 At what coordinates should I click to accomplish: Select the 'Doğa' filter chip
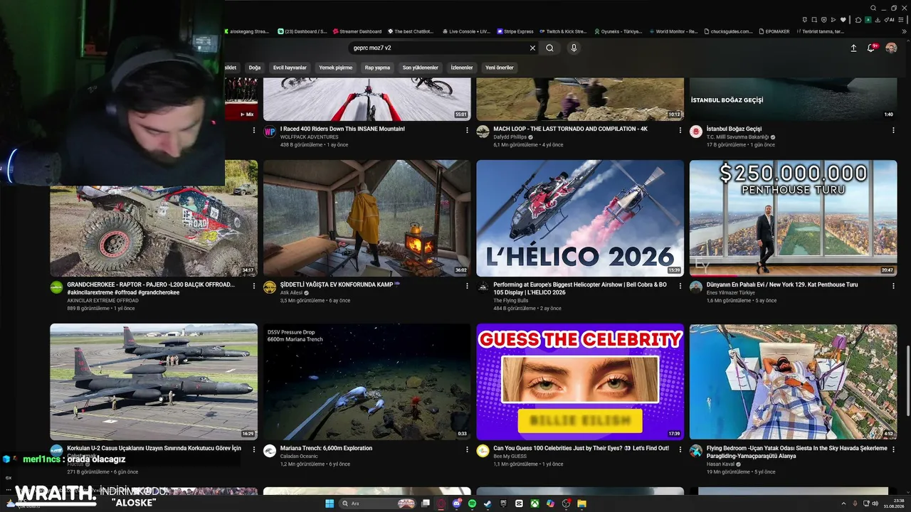[x=255, y=68]
